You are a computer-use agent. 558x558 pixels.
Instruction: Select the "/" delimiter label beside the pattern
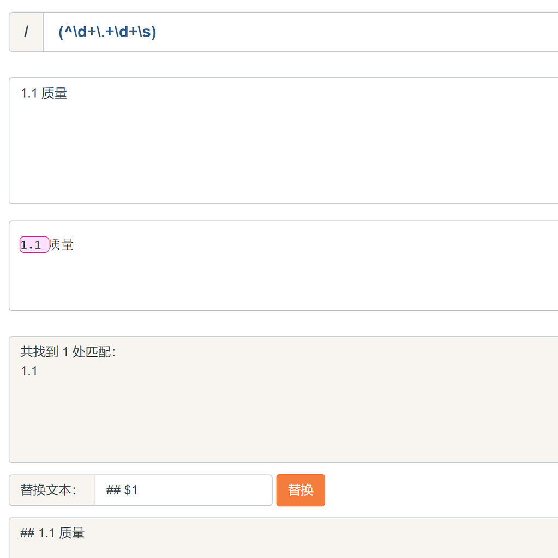(26, 32)
